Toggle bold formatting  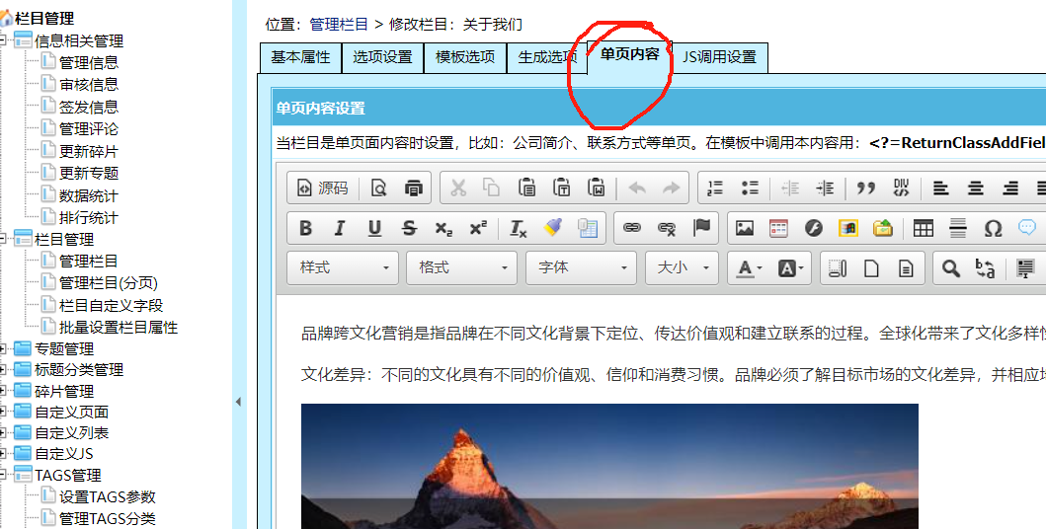coord(305,228)
